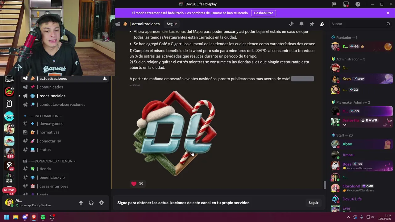Click the message scrollbar thumb
This screenshot has height=222, width=395.
point(325,185)
